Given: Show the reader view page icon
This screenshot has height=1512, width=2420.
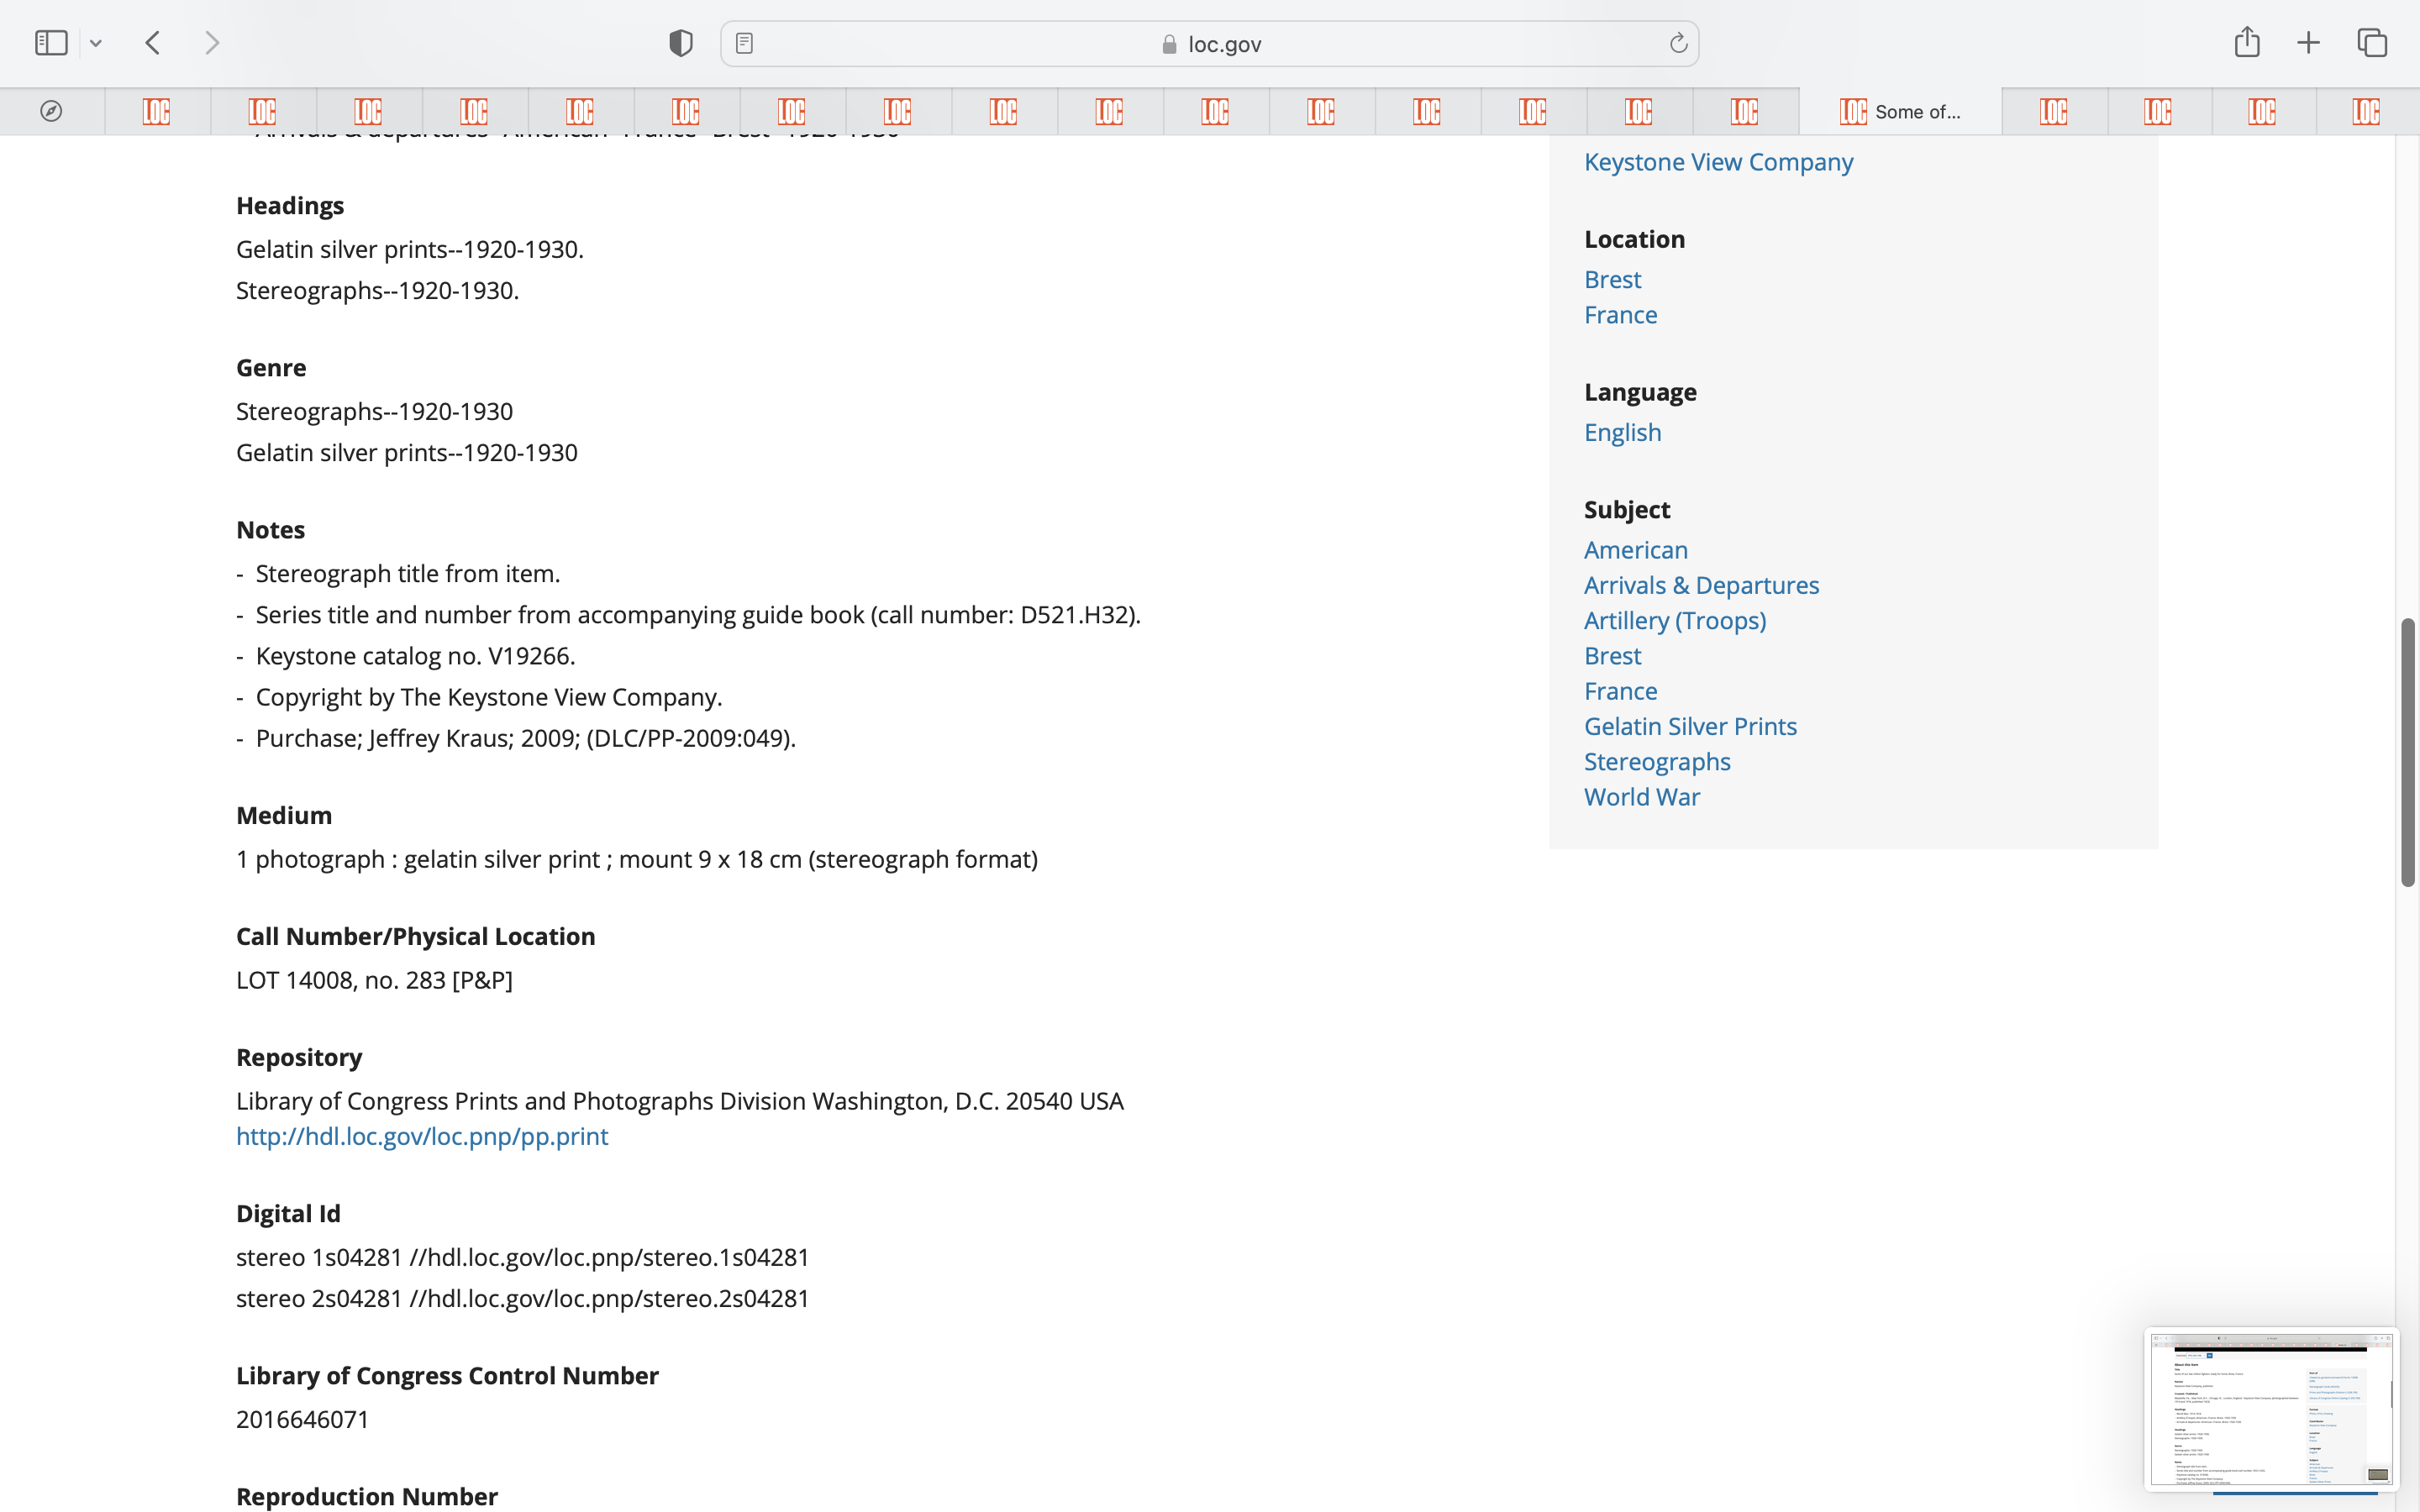Looking at the screenshot, I should pos(744,43).
